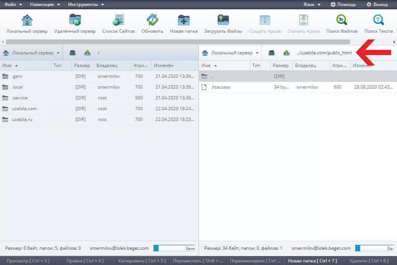Click the Выход logout button
The width and height of the screenshot is (397, 265).
377,4
